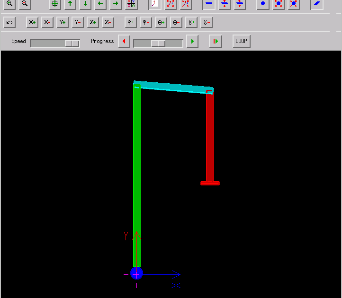Toggle the blue bar display icon
Image resolution: width=342 pixels, height=298 pixels.
pyautogui.click(x=209, y=3)
